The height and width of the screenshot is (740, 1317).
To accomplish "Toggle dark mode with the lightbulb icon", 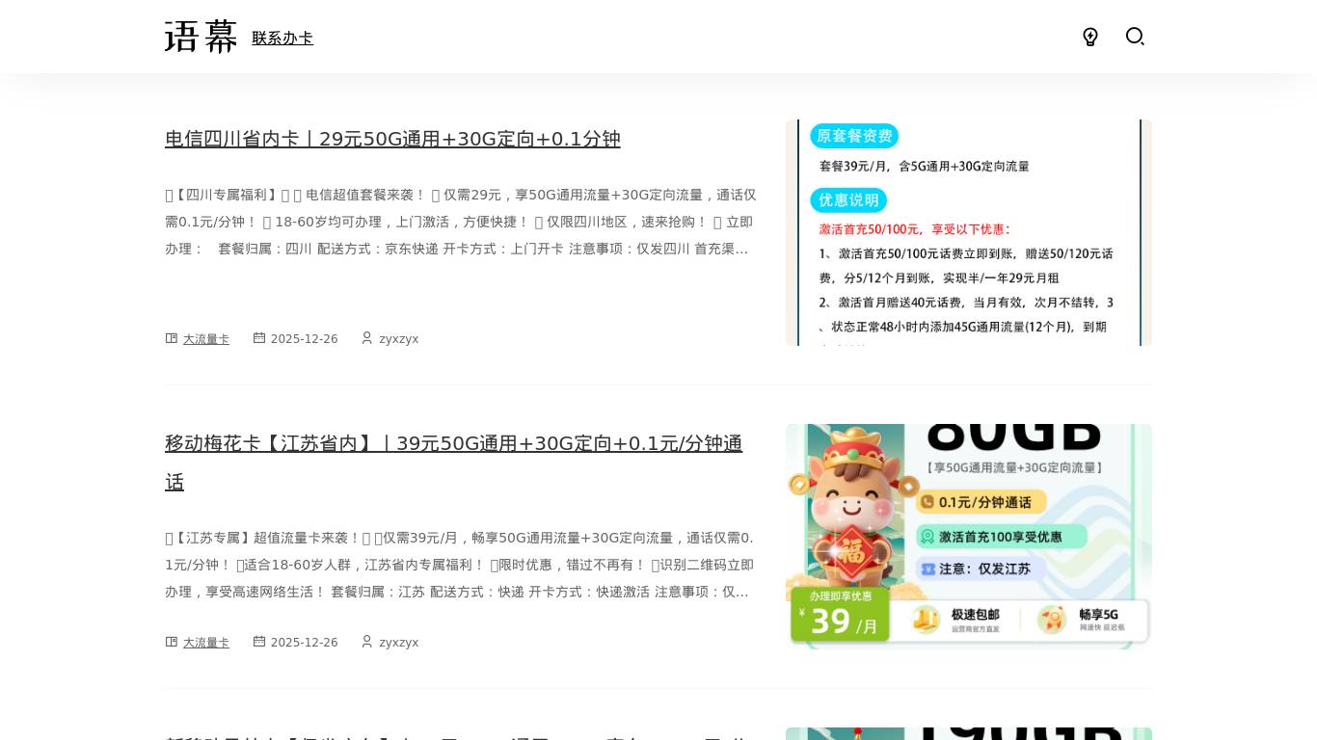I will (x=1090, y=37).
